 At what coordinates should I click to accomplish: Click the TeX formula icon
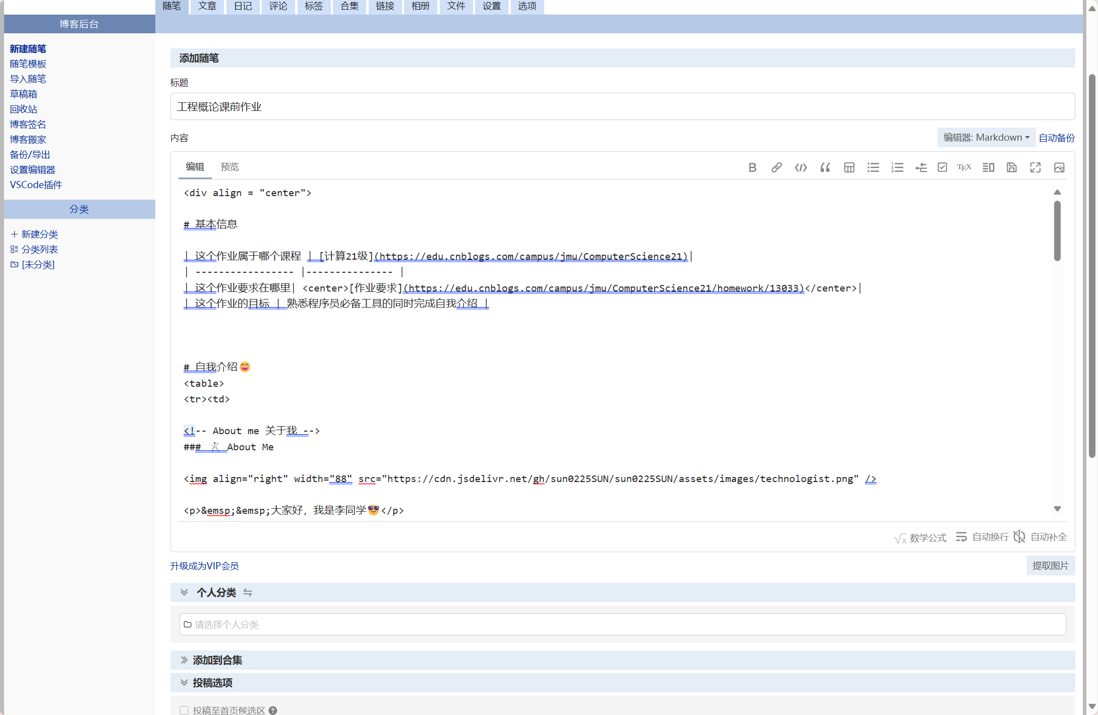pos(964,167)
